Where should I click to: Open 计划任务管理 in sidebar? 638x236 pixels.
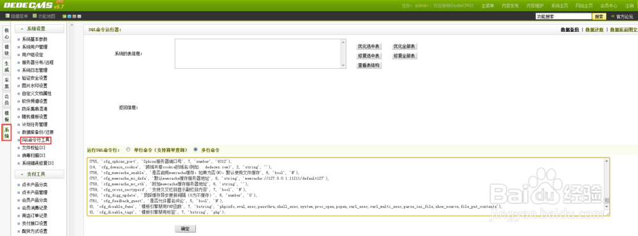click(34, 124)
